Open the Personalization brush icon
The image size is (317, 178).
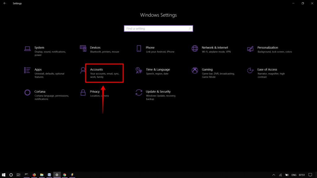[x=250, y=49]
